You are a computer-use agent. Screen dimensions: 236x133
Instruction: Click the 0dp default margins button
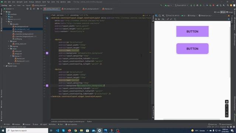[x=163, y=19]
